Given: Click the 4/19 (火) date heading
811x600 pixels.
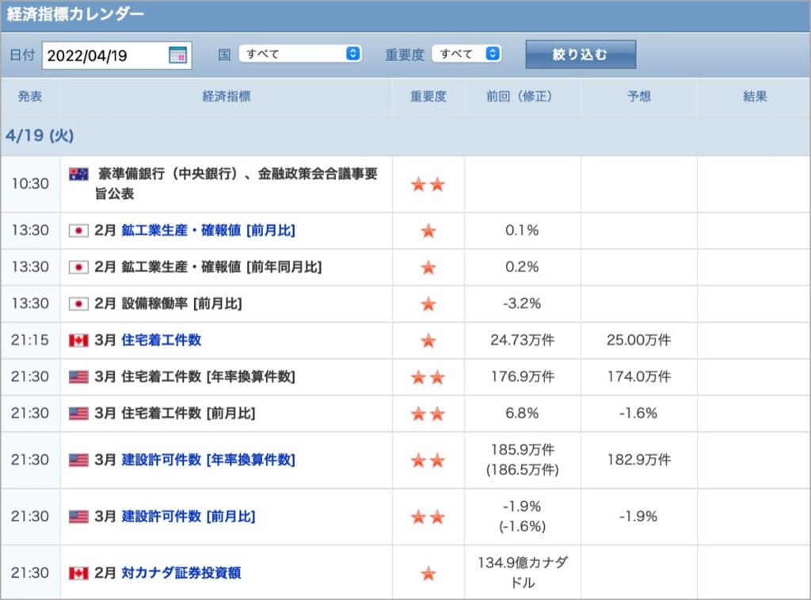Looking at the screenshot, I should point(40,136).
